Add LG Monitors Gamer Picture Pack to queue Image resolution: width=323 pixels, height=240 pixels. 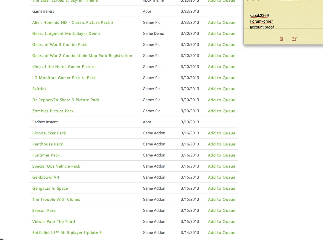point(222,78)
